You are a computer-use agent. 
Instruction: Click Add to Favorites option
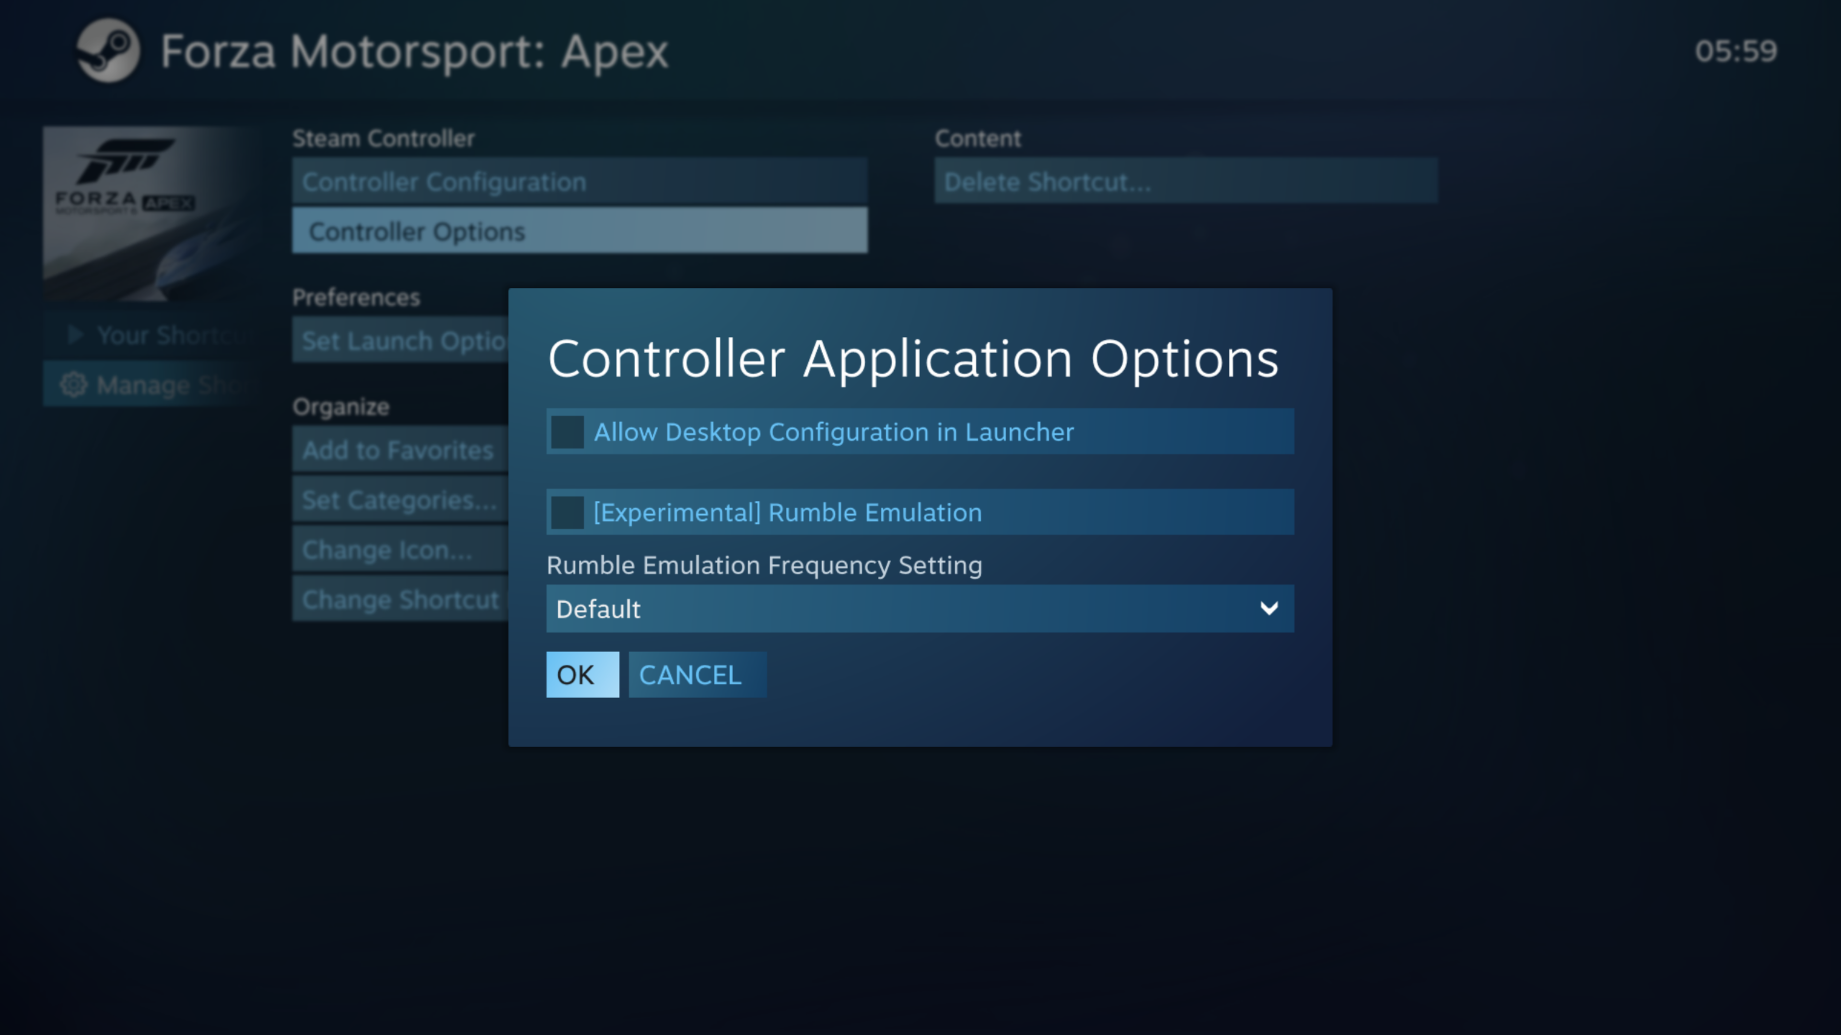coord(399,450)
